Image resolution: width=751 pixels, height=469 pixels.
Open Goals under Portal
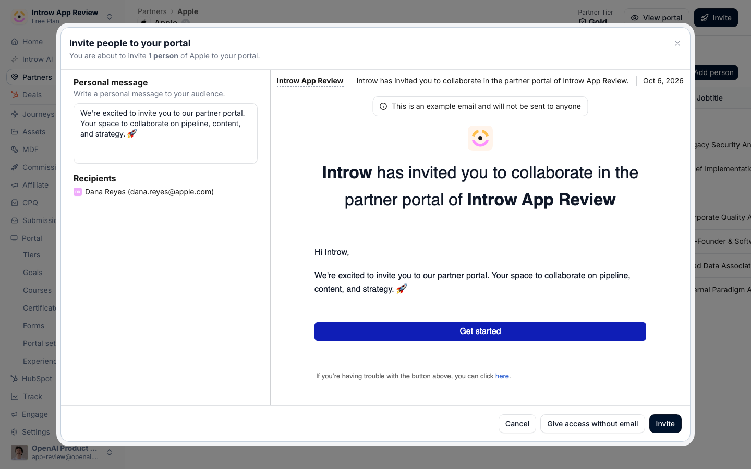click(32, 273)
